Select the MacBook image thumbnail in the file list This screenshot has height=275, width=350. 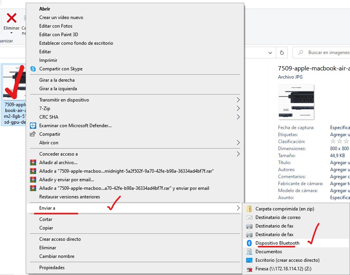15,82
